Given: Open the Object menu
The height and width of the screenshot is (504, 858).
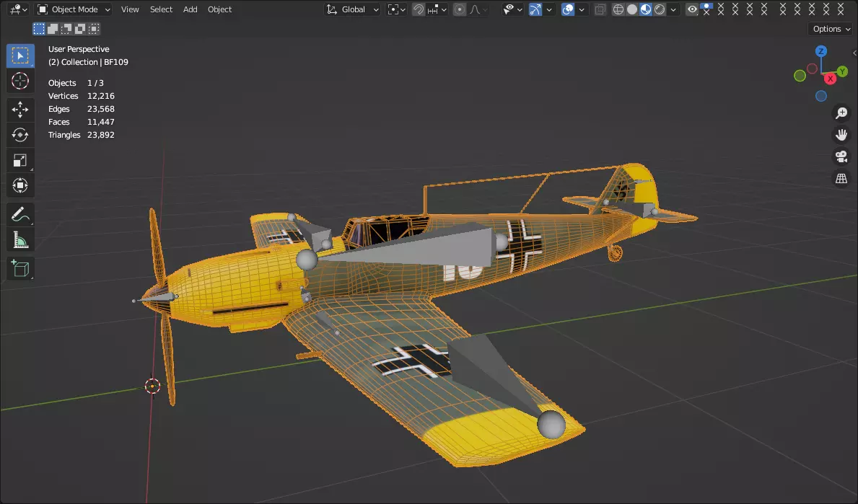Looking at the screenshot, I should [219, 9].
